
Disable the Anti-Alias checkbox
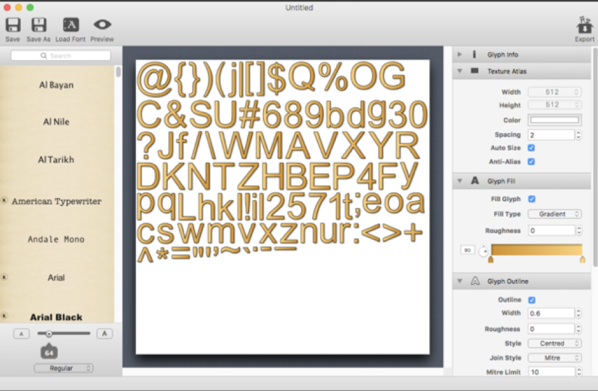[x=531, y=162]
